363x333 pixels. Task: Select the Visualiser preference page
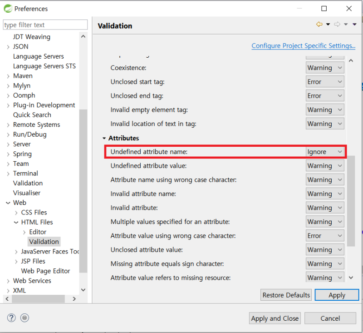(x=27, y=193)
